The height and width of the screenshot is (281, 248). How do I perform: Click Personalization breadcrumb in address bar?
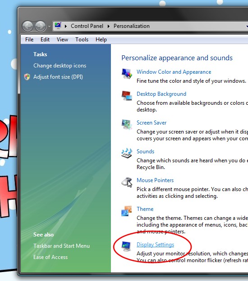[132, 26]
